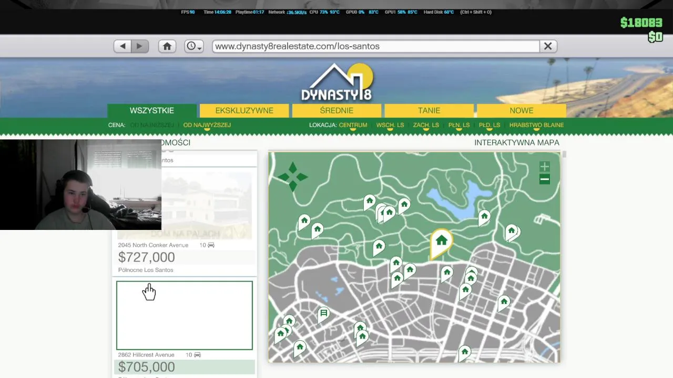Click the selected yellow-outlined house marker
Viewport: 673px width, 378px height.
(441, 243)
